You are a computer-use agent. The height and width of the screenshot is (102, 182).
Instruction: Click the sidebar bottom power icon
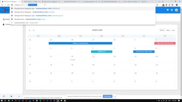[19, 96]
